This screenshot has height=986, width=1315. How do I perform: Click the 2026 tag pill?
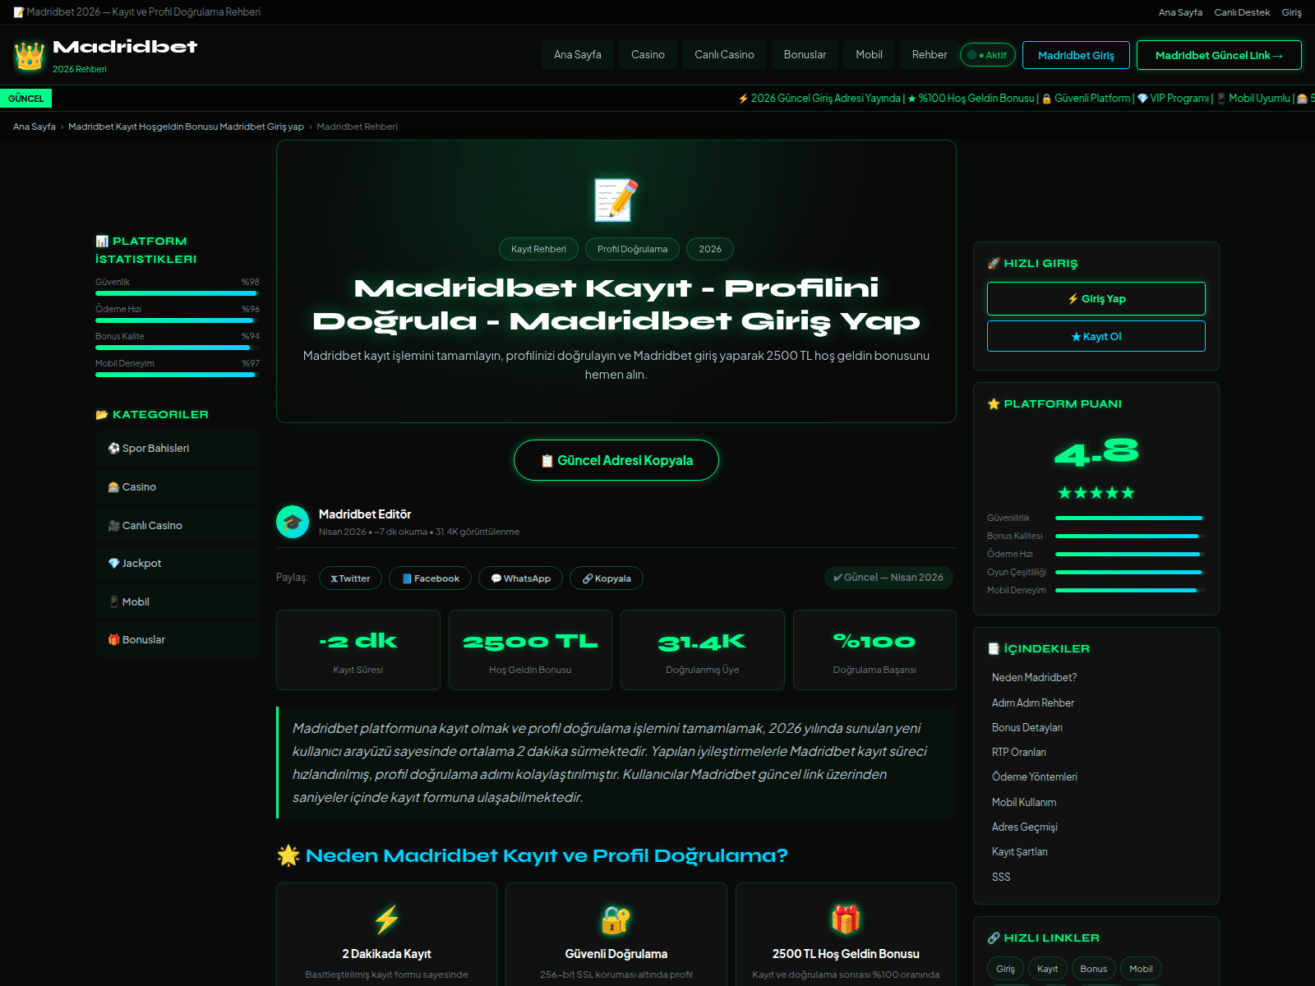click(x=710, y=249)
